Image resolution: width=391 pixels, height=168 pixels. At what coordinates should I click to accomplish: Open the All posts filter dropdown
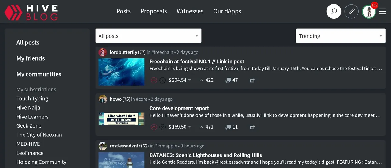tap(148, 36)
